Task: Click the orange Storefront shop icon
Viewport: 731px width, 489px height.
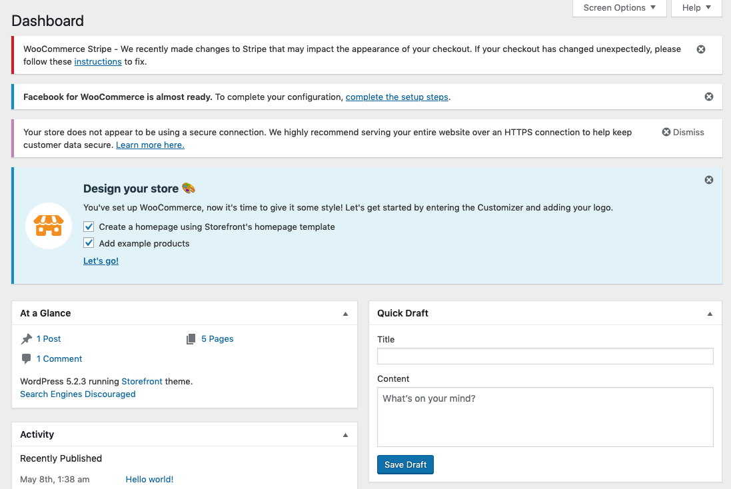Action: pos(49,226)
